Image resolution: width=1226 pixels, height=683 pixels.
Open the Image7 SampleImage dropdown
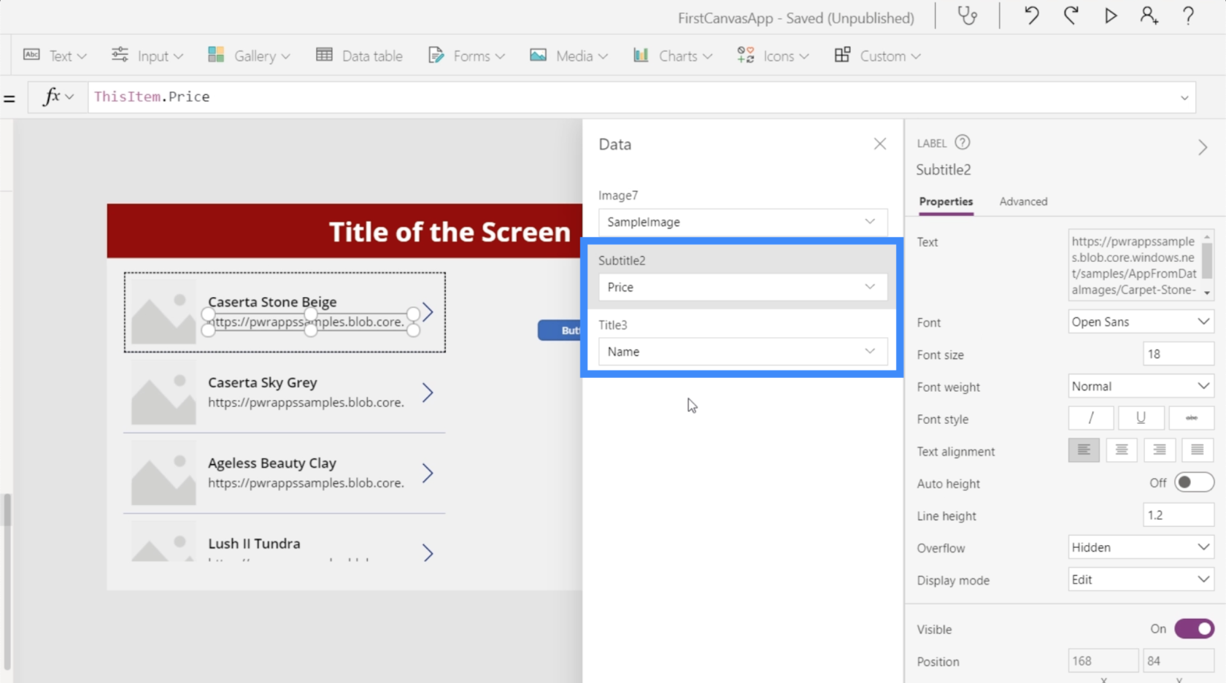(743, 222)
